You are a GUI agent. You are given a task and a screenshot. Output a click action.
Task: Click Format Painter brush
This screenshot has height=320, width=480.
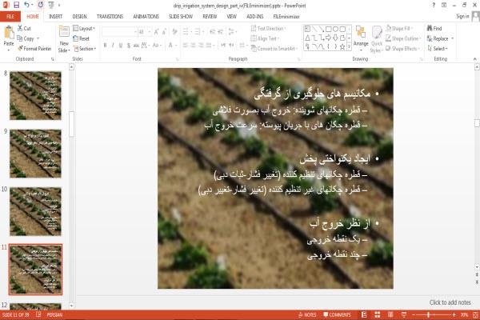[34, 48]
